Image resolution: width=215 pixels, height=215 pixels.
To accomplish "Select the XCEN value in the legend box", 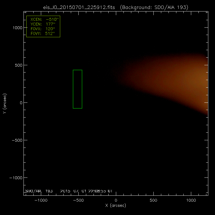I will pos(53,19).
